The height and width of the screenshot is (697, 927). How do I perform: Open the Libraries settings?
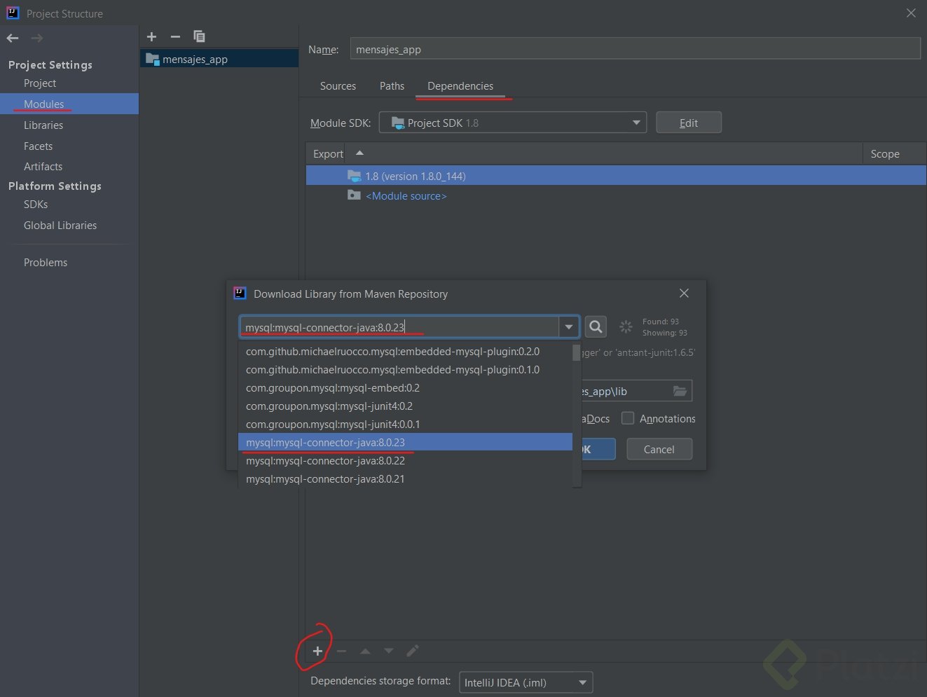tap(43, 125)
